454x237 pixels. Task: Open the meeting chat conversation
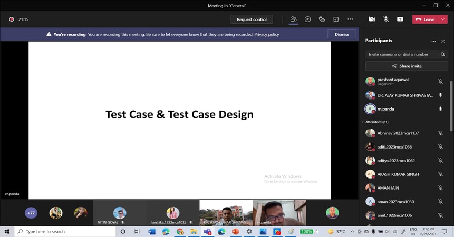(x=307, y=19)
